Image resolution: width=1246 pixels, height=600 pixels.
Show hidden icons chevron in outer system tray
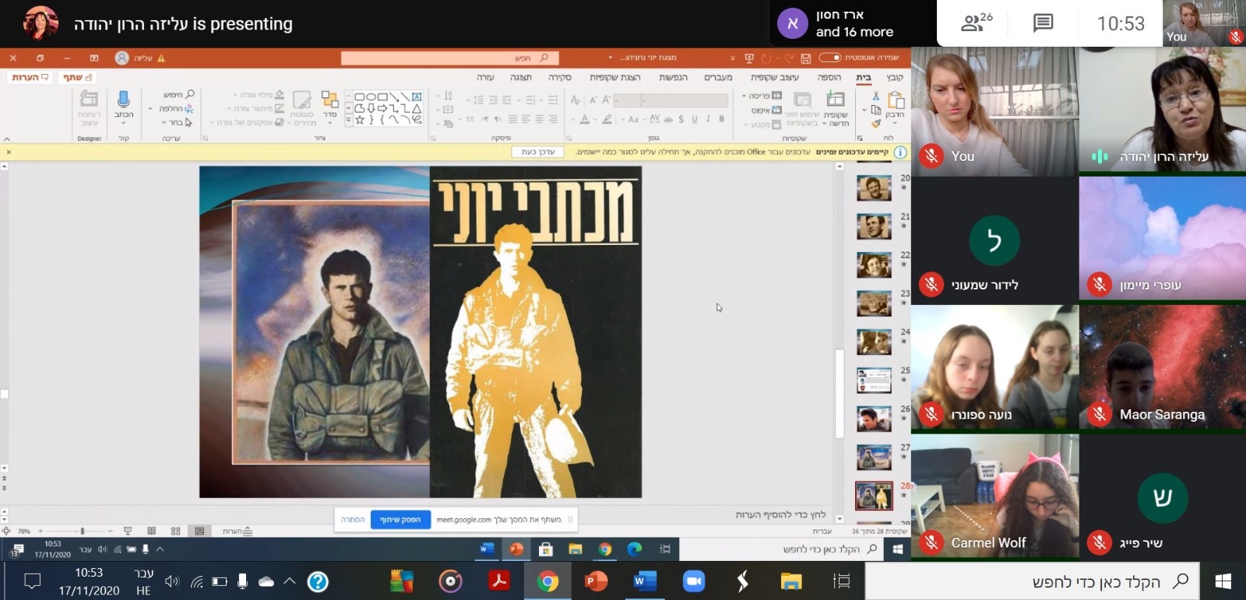pos(290,581)
